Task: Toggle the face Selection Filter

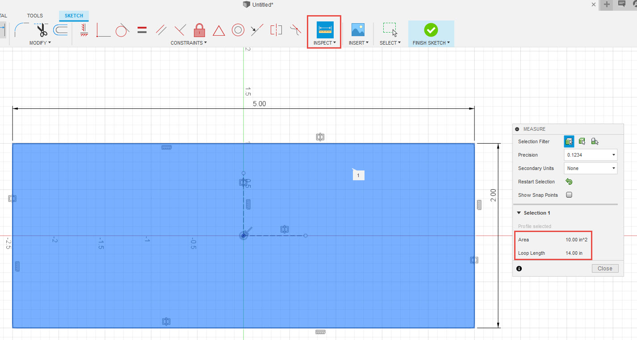Action: pyautogui.click(x=569, y=141)
